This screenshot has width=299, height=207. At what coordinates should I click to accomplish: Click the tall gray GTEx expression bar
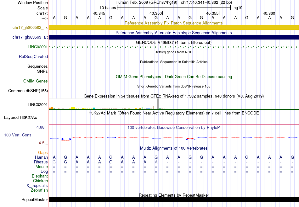point(158,103)
